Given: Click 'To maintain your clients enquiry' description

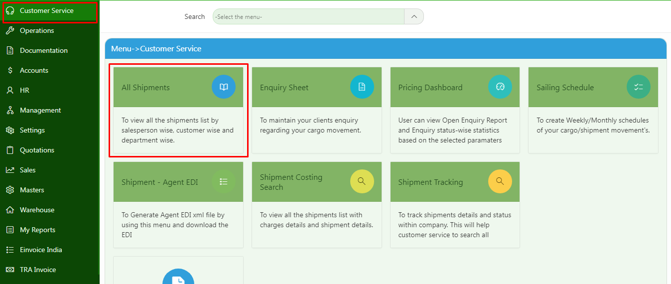Looking at the screenshot, I should click(310, 125).
